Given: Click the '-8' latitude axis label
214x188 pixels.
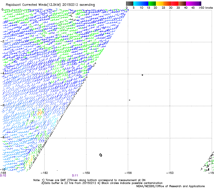Looking at the screenshot, I should pyautogui.click(x=2, y=137).
